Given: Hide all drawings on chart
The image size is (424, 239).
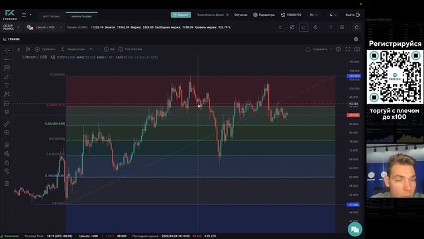Looking at the screenshot, I should (x=7, y=171).
